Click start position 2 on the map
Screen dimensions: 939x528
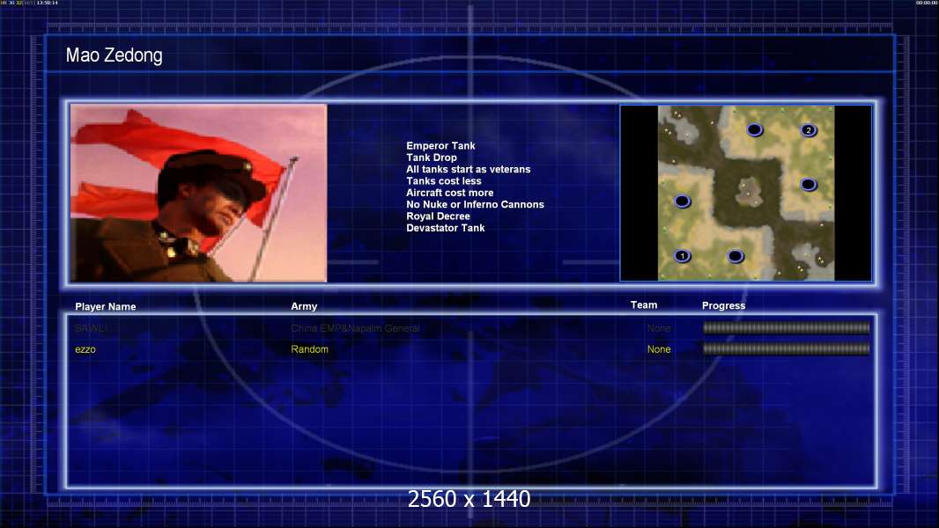[809, 129]
